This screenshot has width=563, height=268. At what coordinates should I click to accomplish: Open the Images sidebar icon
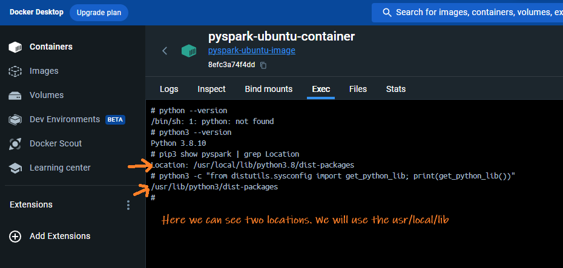(15, 71)
